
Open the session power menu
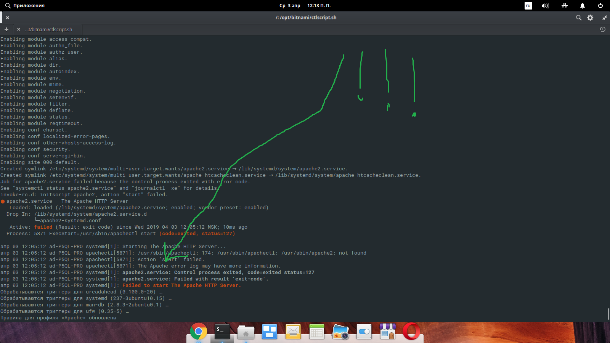point(600,6)
